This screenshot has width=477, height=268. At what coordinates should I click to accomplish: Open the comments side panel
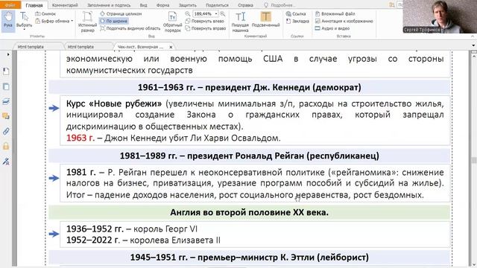(x=6, y=116)
